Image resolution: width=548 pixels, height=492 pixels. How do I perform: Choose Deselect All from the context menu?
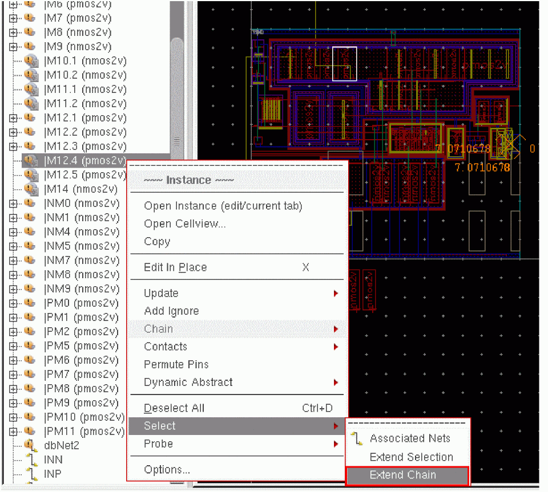coord(174,408)
